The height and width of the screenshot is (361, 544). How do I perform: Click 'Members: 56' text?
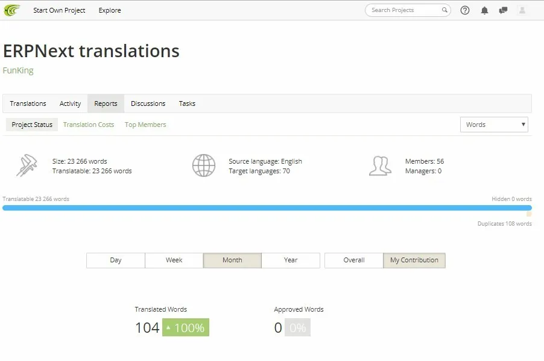[425, 161]
